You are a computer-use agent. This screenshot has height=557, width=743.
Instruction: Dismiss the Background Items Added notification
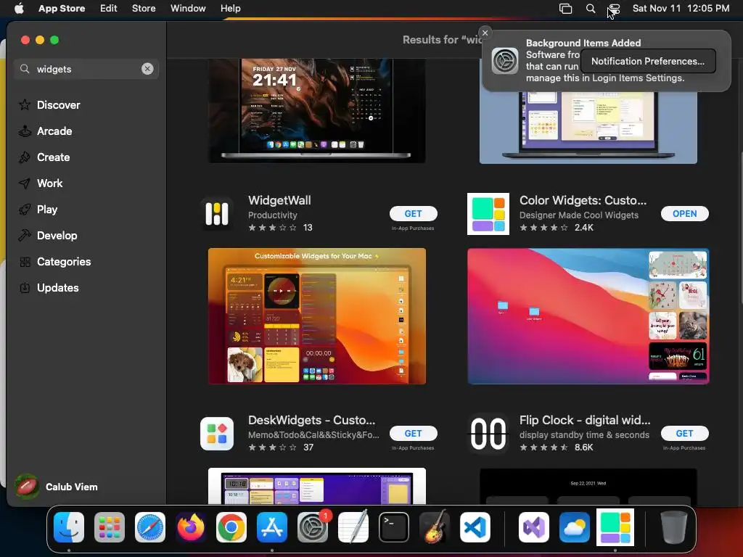click(x=485, y=33)
